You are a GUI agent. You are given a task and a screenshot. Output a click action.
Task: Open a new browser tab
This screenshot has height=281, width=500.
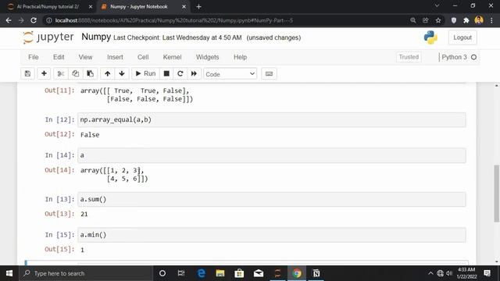tap(198, 6)
